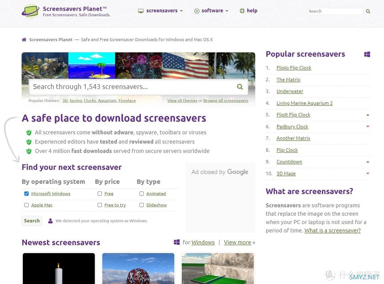384x284 pixels.
Task: Enable the Free price checkbox
Action: [x=100, y=194]
